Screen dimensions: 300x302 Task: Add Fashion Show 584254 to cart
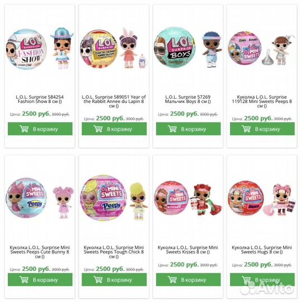pyautogui.click(x=40, y=129)
